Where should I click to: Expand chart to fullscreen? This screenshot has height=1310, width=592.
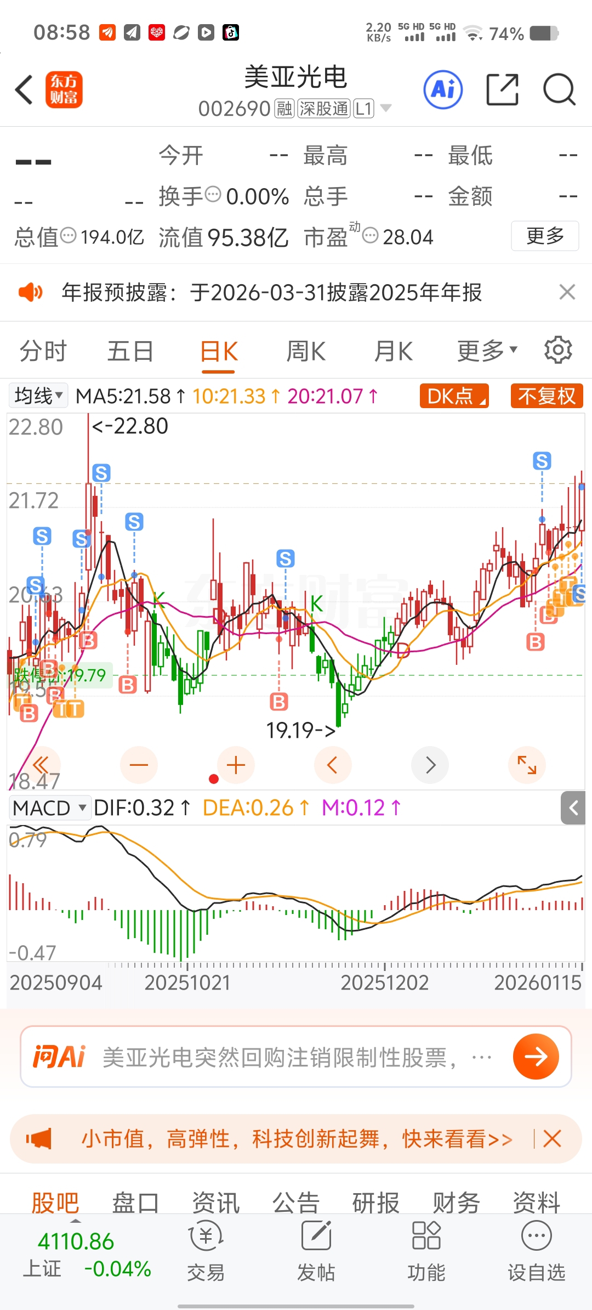point(527,765)
